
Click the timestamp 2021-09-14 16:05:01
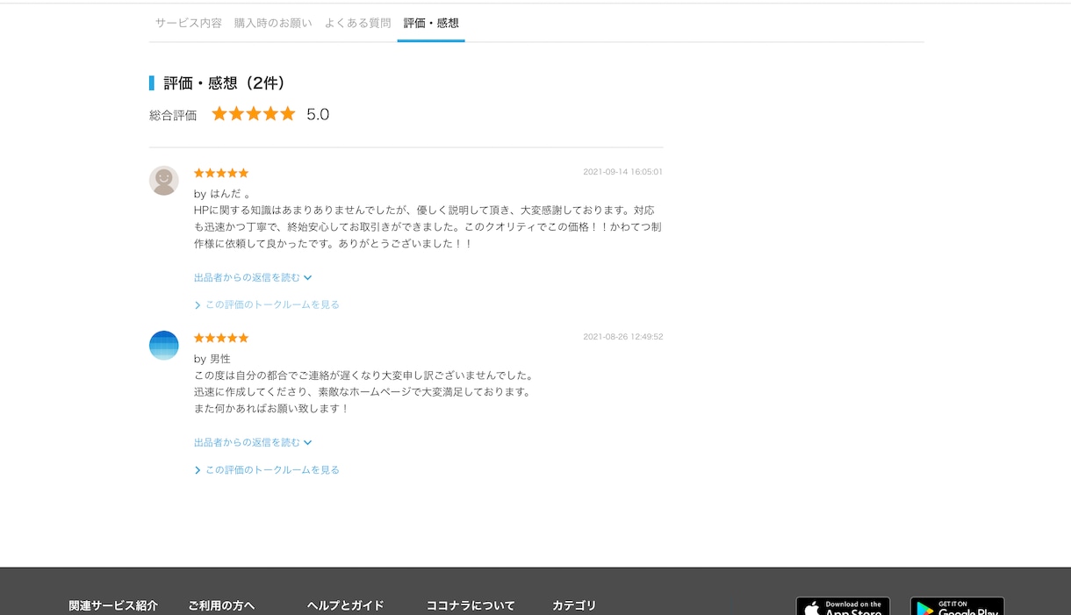click(622, 172)
